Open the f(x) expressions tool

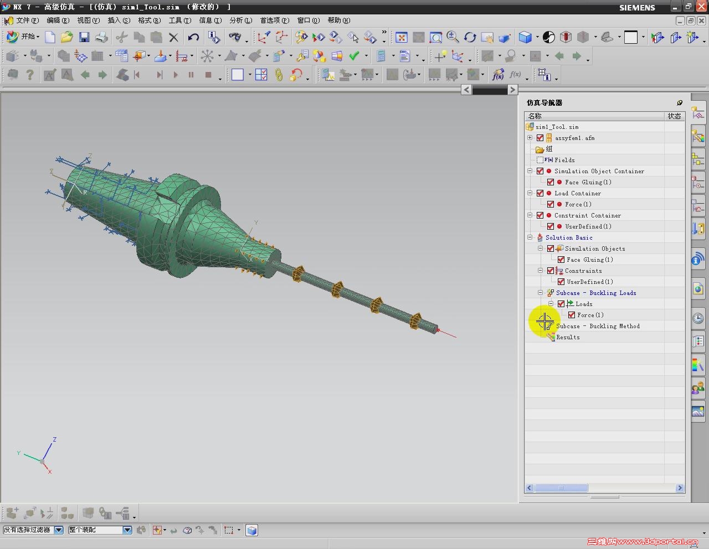pyautogui.click(x=497, y=75)
